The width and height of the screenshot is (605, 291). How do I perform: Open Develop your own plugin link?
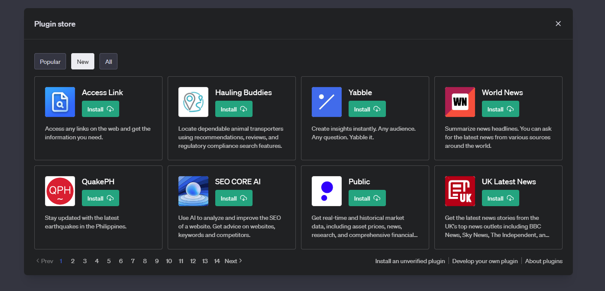485,261
